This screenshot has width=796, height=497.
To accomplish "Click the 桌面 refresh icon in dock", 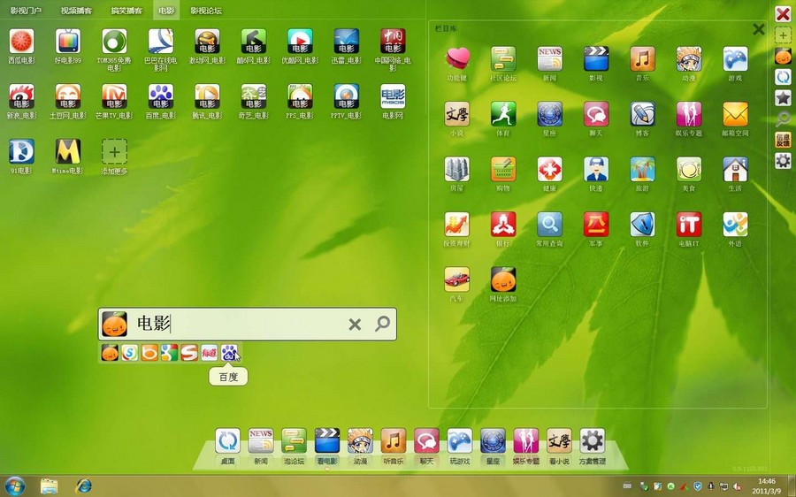I will click(x=227, y=440).
